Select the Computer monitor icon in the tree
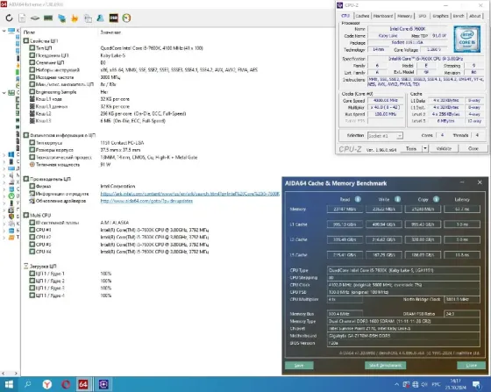Image resolution: width=491 pixels, height=392 pixels. click(x=11, y=31)
